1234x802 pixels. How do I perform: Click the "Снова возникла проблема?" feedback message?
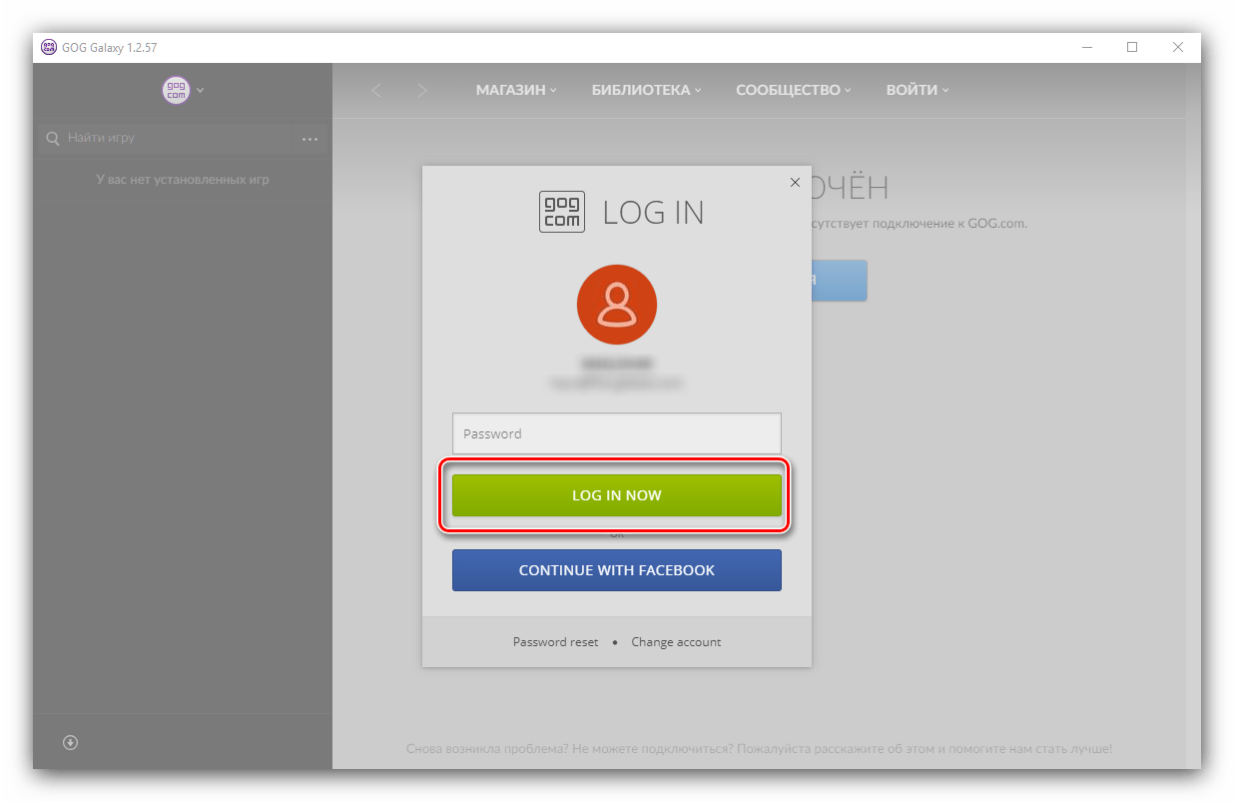[x=759, y=748]
